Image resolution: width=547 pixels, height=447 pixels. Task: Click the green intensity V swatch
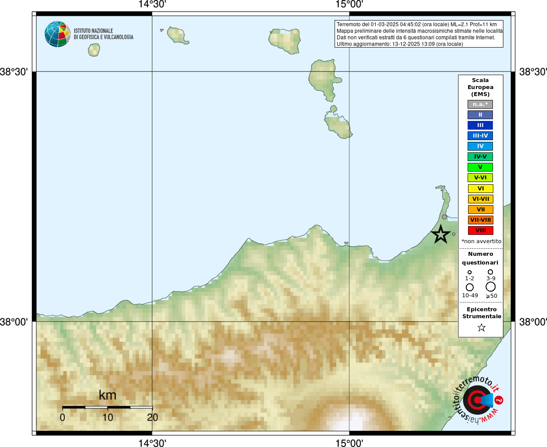tap(480, 167)
